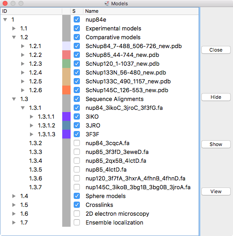Click the Show button
Image resolution: width=233 pixels, height=236 pixels.
(216, 144)
